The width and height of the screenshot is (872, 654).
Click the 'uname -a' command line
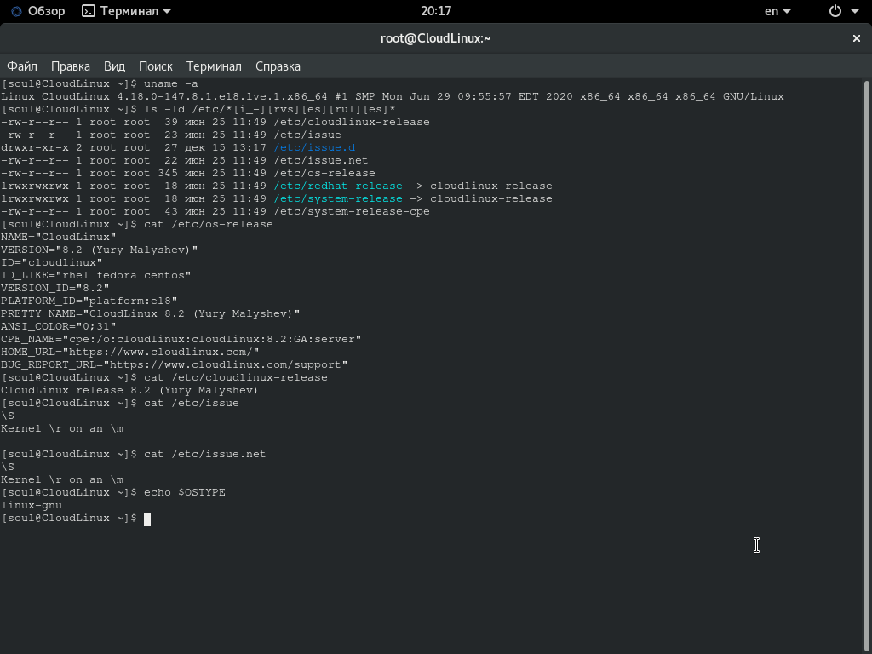(170, 83)
